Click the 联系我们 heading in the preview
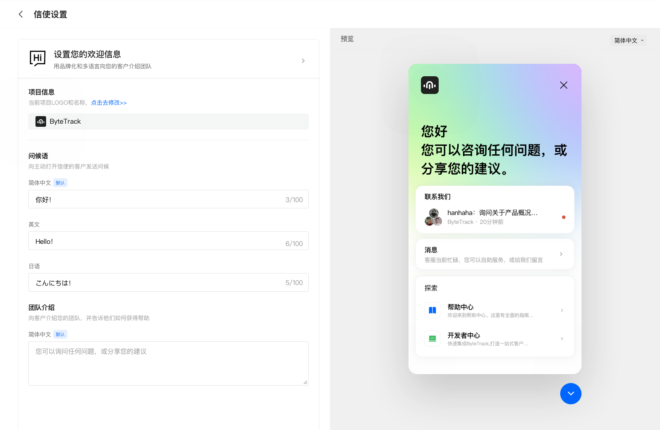 [x=437, y=197]
